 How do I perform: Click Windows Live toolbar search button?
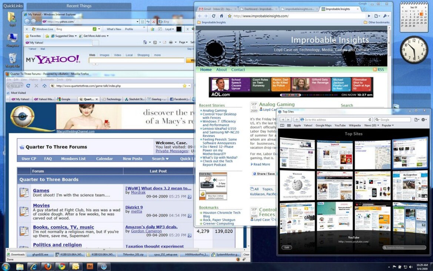pyautogui.click(x=94, y=29)
